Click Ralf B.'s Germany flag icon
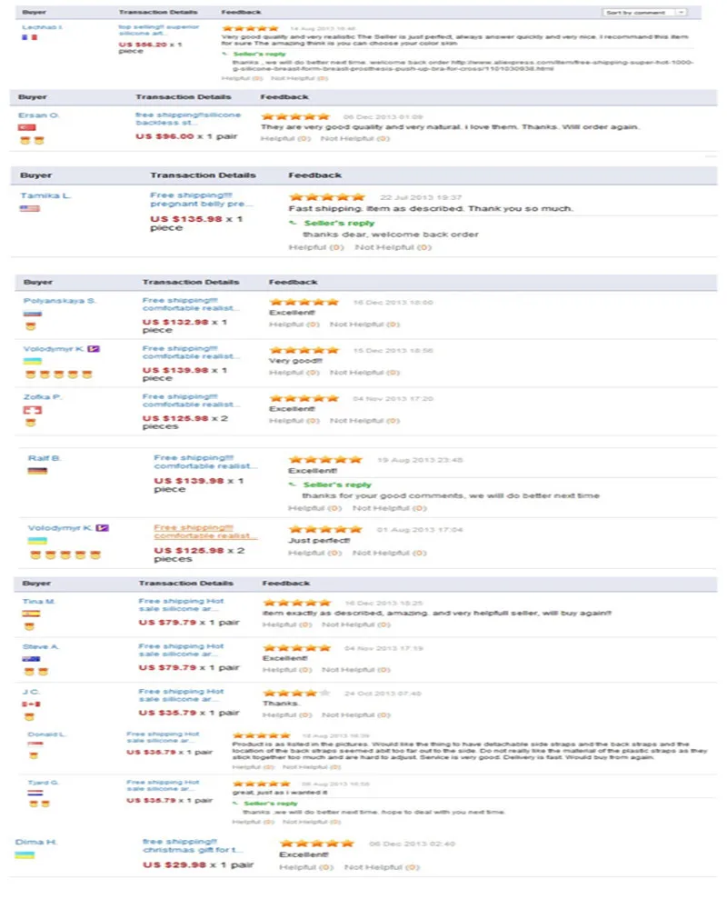 [x=37, y=471]
